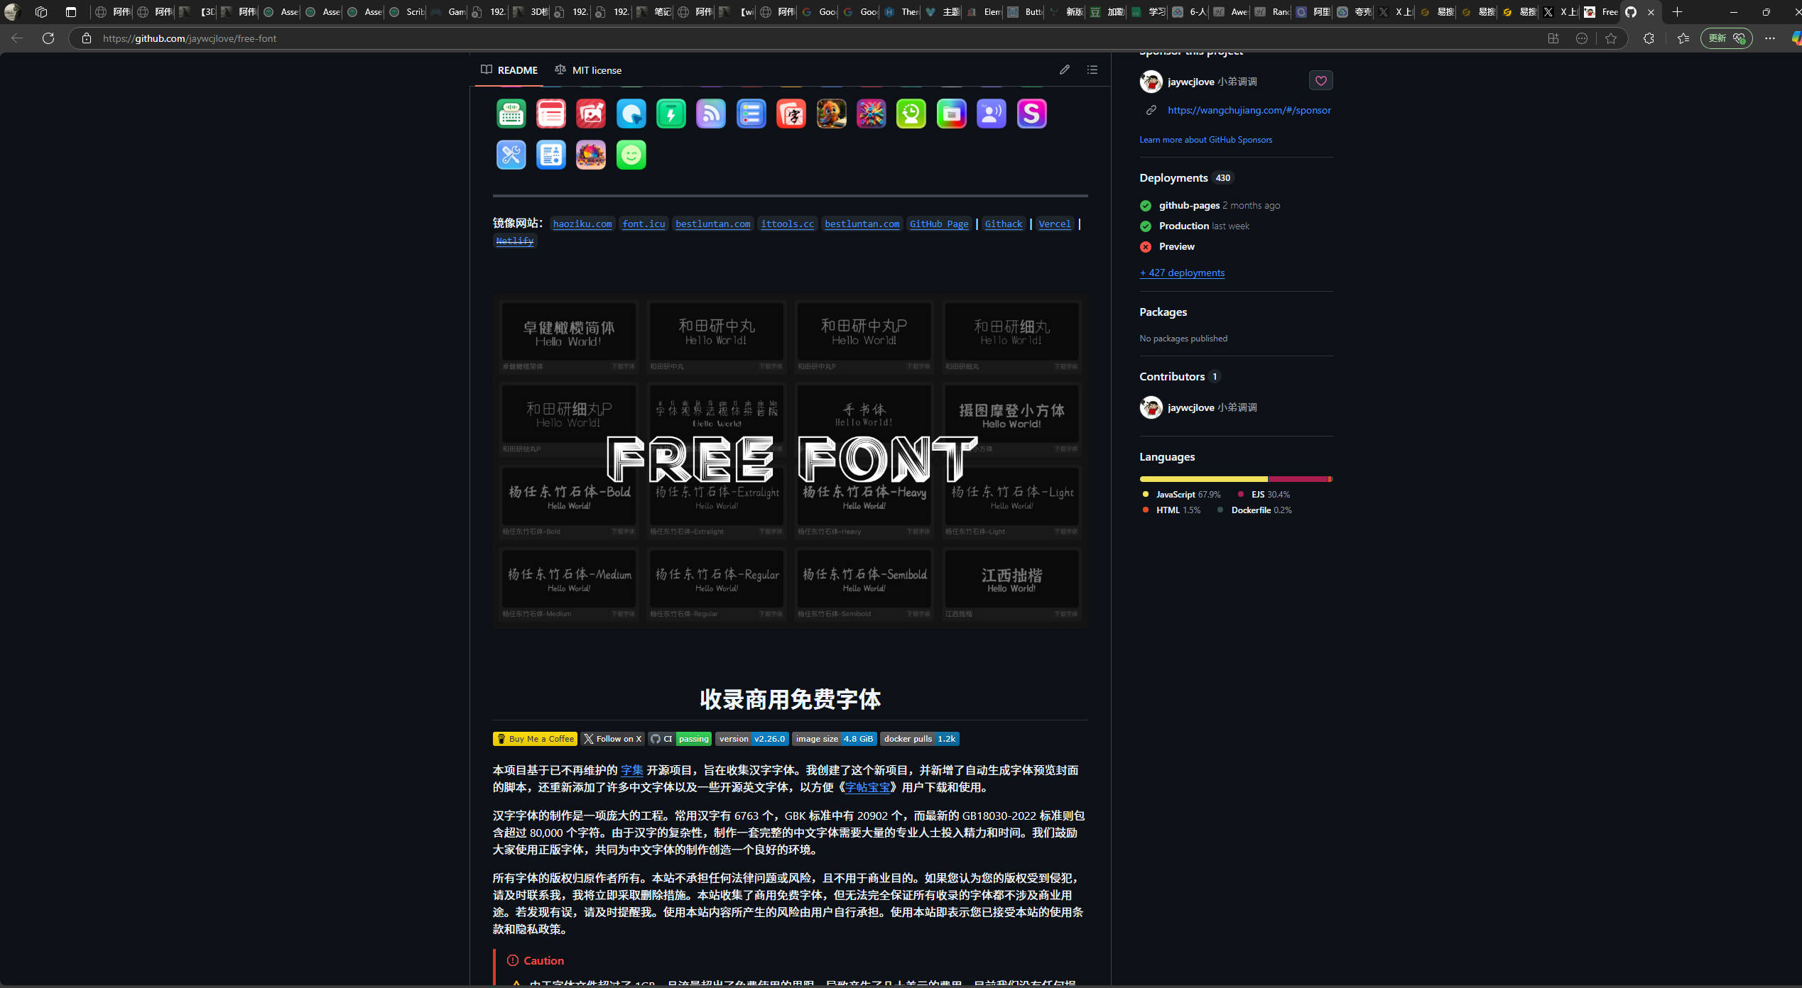Image resolution: width=1802 pixels, height=988 pixels.
Task: Click the green smiley face app icon
Action: (631, 155)
